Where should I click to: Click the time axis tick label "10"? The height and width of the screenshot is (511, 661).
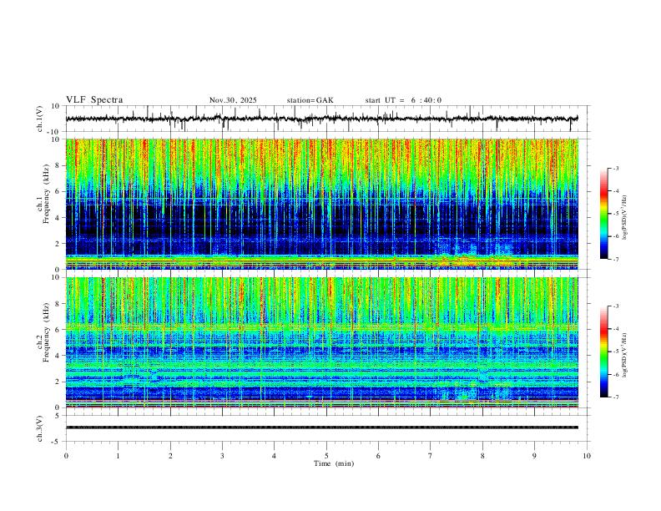[x=587, y=456]
